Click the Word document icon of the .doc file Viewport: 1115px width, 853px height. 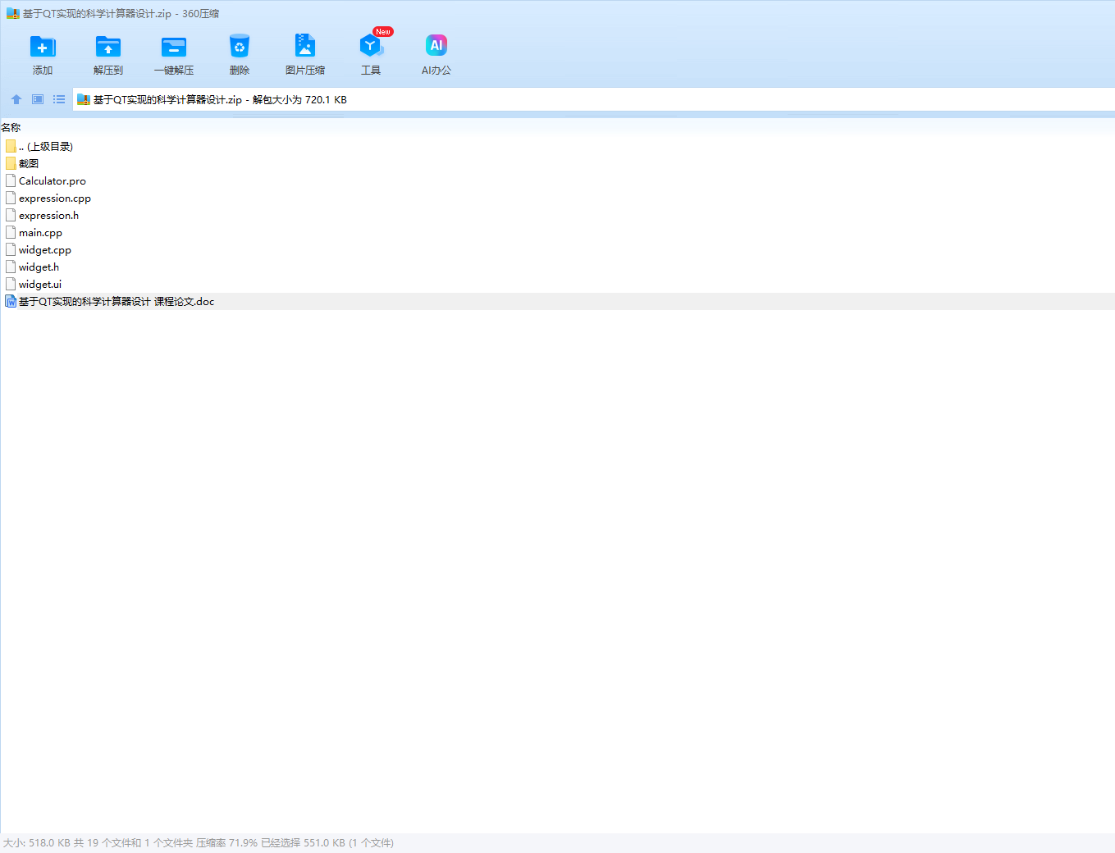point(11,301)
